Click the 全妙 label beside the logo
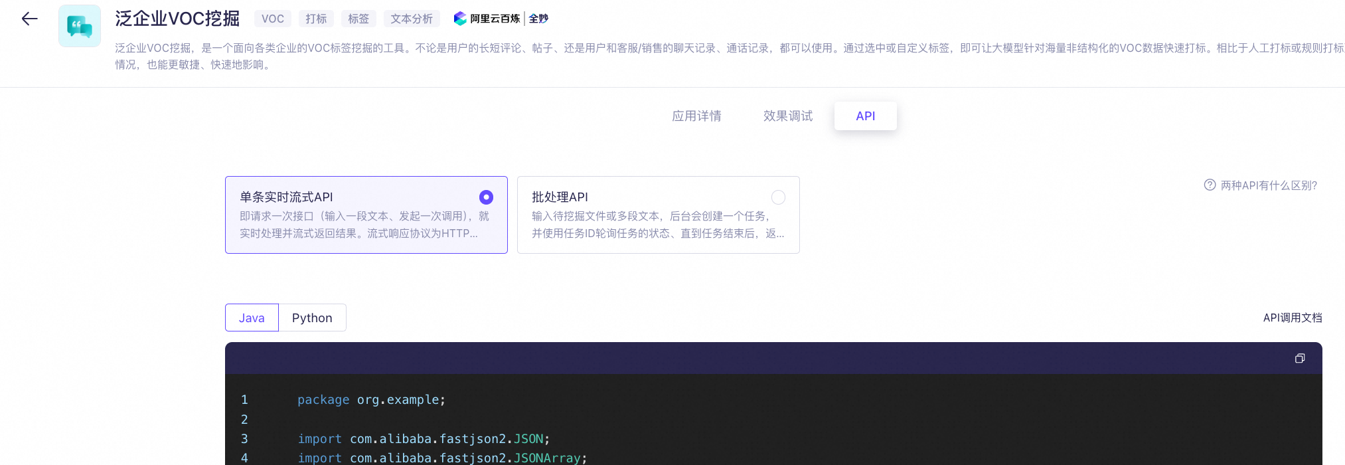The image size is (1345, 465). 538,19
